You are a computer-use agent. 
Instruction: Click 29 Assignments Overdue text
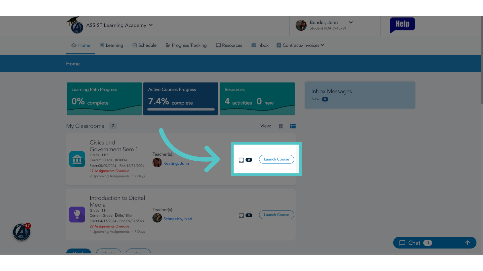click(x=109, y=226)
